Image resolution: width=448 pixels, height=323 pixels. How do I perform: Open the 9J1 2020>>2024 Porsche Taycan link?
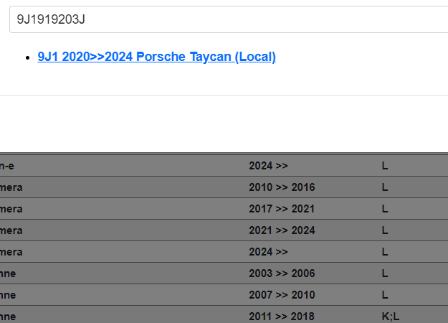coord(156,57)
